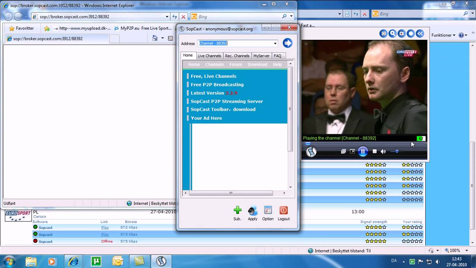Expand the SopCast Address dropdown

(x=275, y=44)
